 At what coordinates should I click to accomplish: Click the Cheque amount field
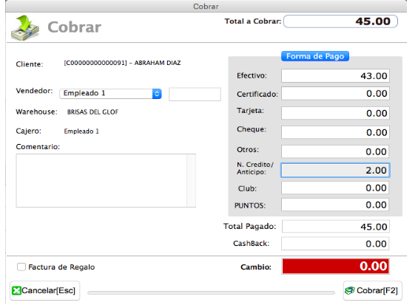(335, 132)
